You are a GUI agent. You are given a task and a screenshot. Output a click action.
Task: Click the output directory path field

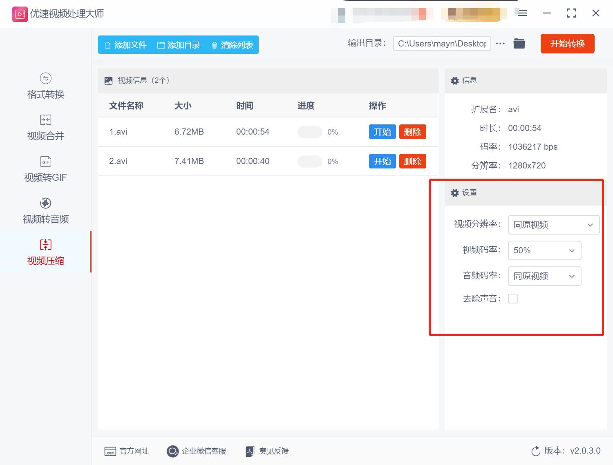coord(442,43)
